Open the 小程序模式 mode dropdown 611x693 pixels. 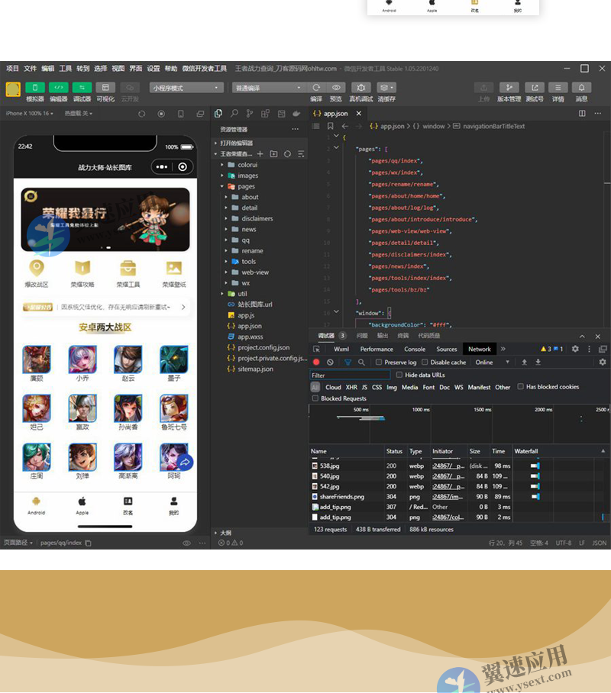186,88
